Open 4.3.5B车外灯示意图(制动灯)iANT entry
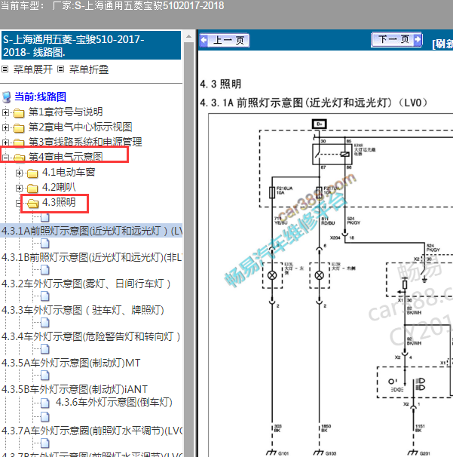The image size is (453, 457). pyautogui.click(x=75, y=389)
